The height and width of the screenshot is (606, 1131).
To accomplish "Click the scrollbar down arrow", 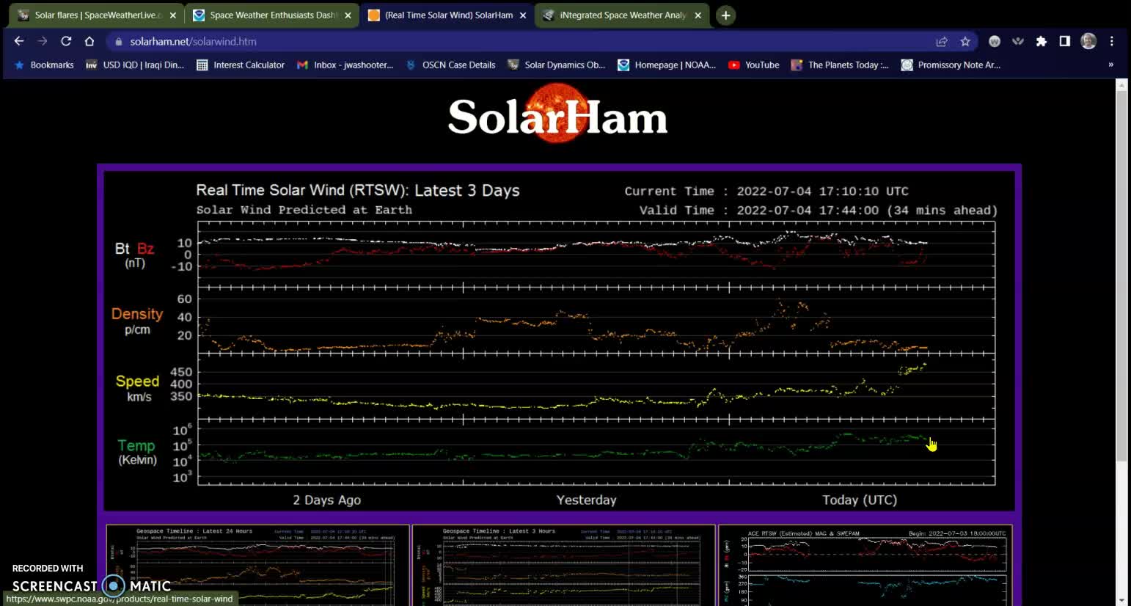I will point(1121,600).
